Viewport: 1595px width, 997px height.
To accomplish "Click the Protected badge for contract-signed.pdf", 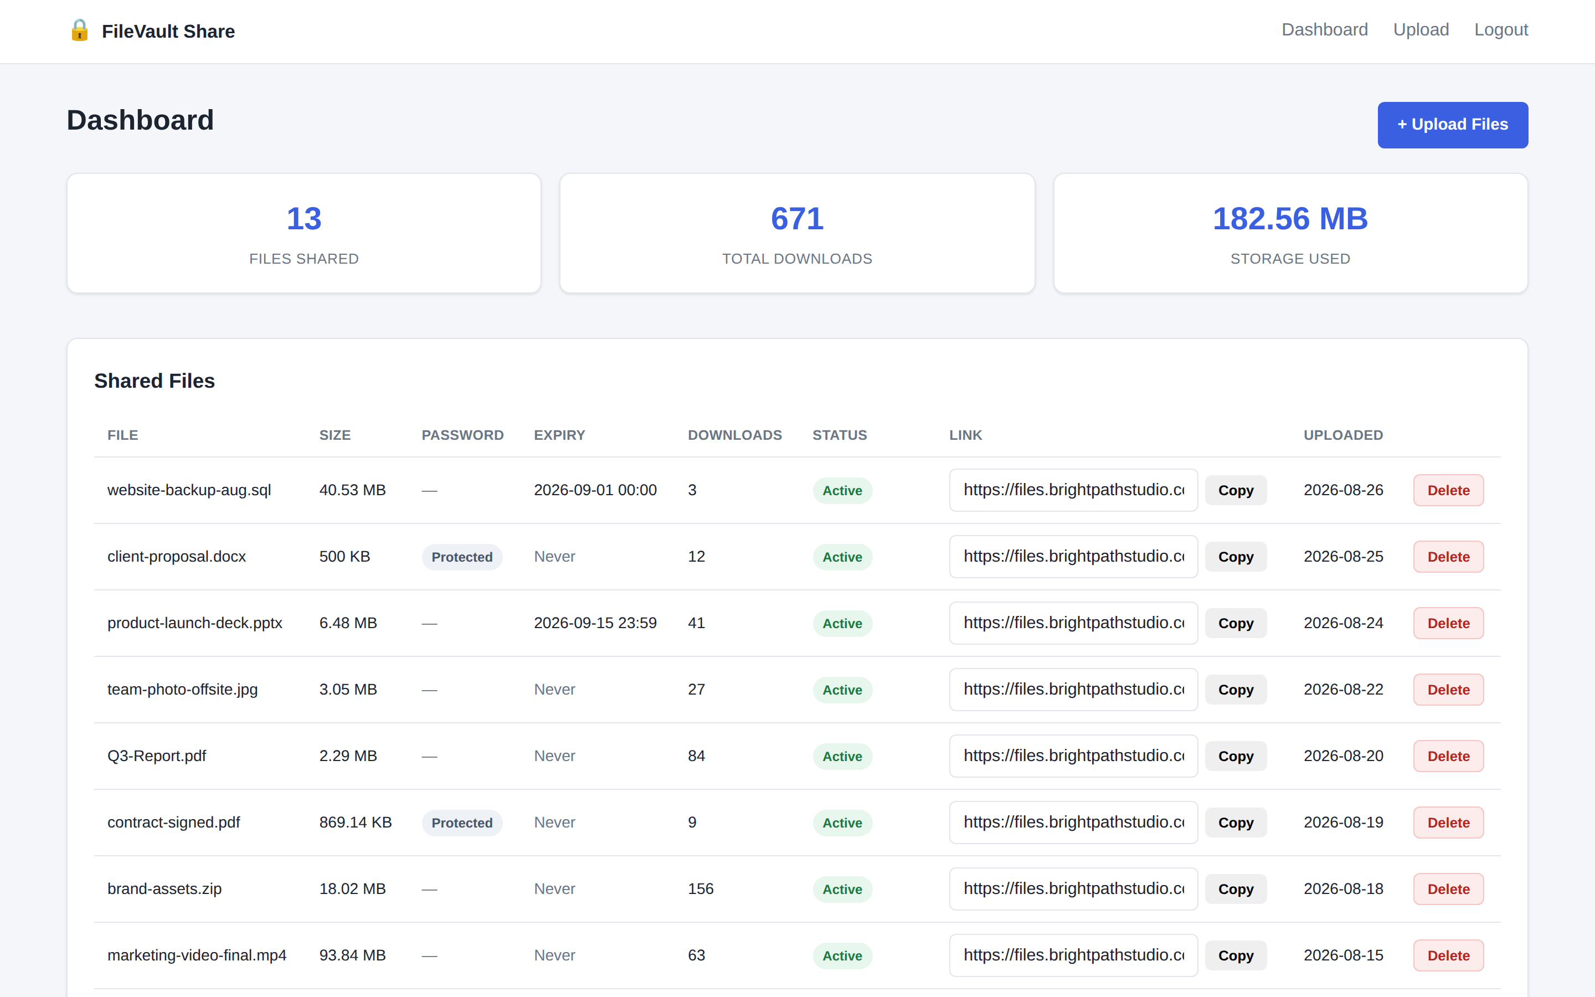I will pyautogui.click(x=462, y=823).
